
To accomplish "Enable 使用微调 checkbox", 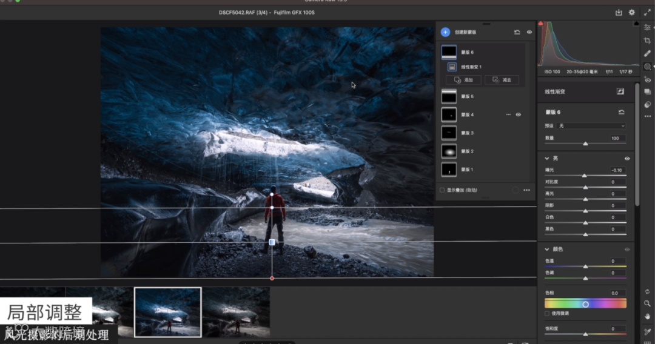I will (547, 313).
